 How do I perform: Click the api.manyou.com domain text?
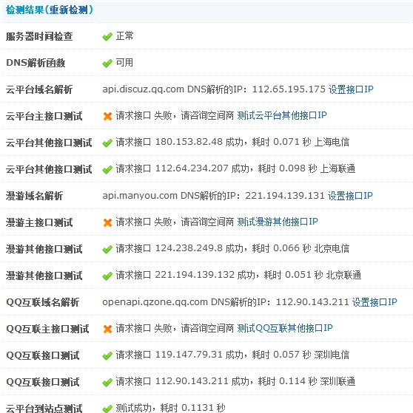coord(140,196)
